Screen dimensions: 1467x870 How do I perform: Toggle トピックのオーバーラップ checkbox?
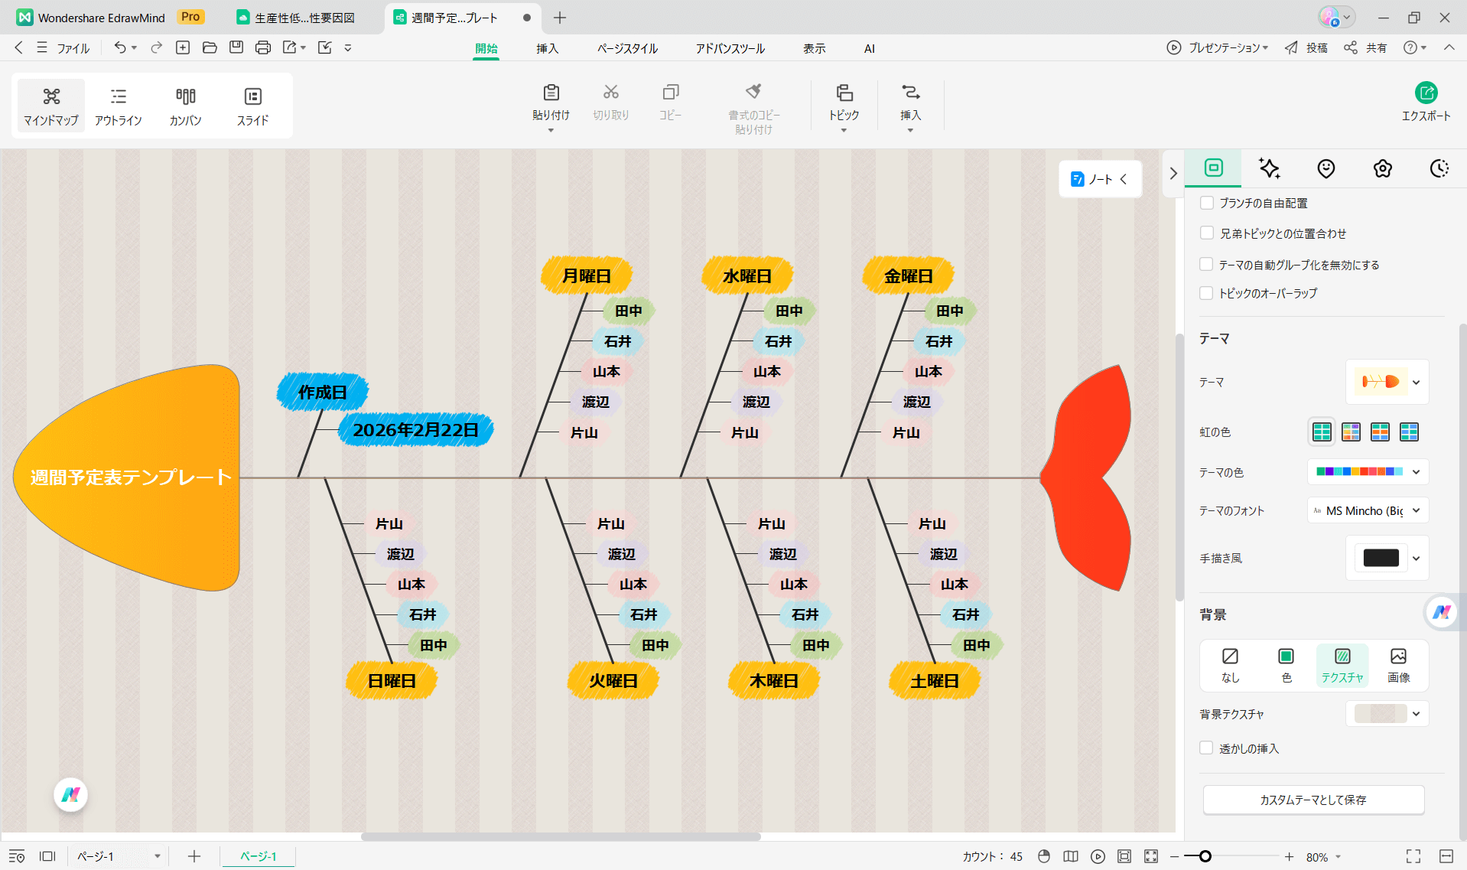pos(1207,293)
